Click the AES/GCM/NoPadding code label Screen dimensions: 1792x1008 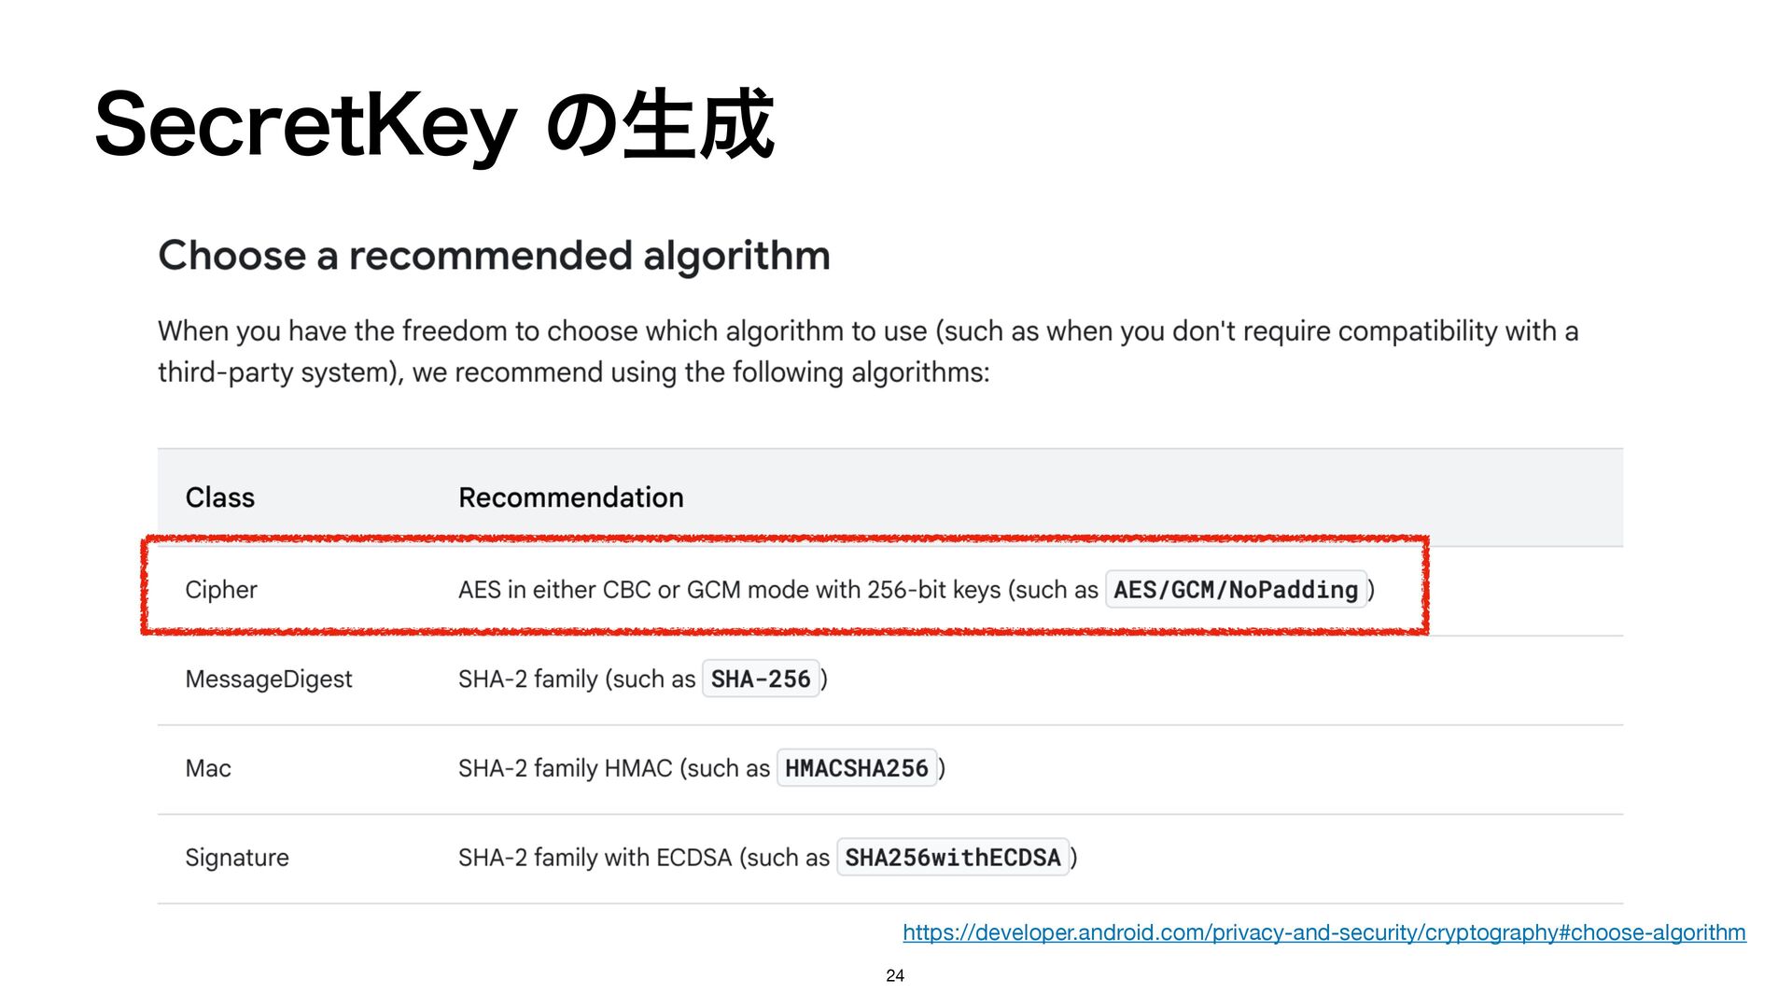[1236, 590]
